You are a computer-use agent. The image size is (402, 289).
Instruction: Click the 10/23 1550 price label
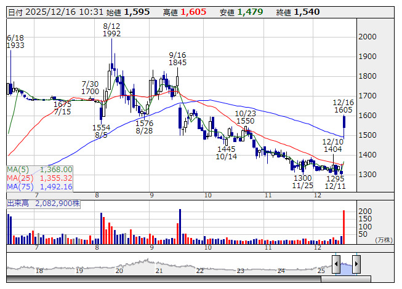246,117
